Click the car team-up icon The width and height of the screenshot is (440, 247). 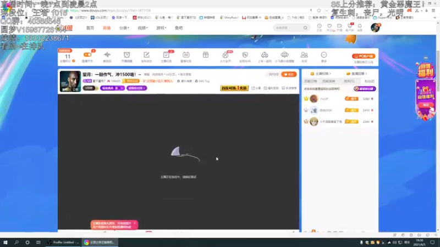[x=265, y=54]
